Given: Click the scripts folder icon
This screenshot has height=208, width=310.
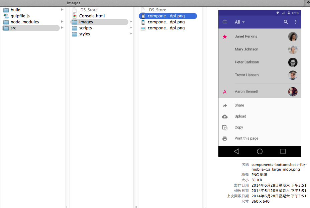Looking at the screenshot, I should coord(75,28).
